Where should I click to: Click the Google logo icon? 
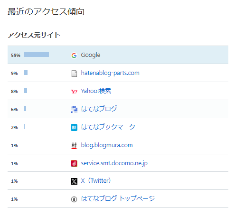(74, 56)
